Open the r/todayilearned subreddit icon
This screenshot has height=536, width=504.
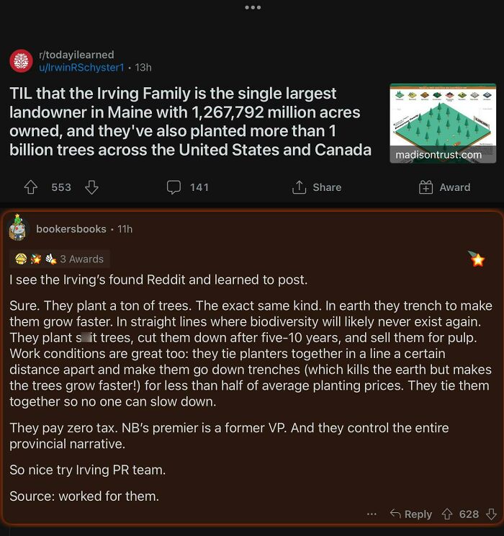tap(22, 61)
